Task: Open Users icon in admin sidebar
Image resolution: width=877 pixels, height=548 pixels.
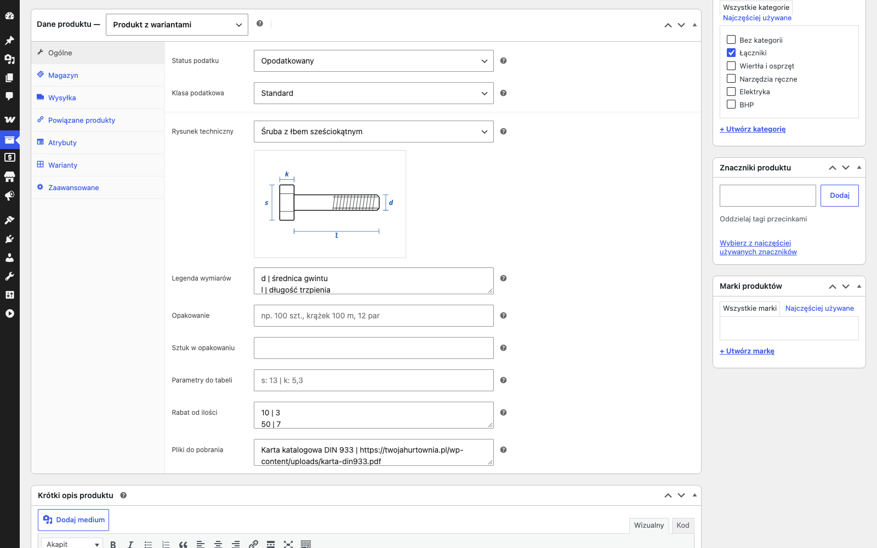Action: [x=10, y=258]
